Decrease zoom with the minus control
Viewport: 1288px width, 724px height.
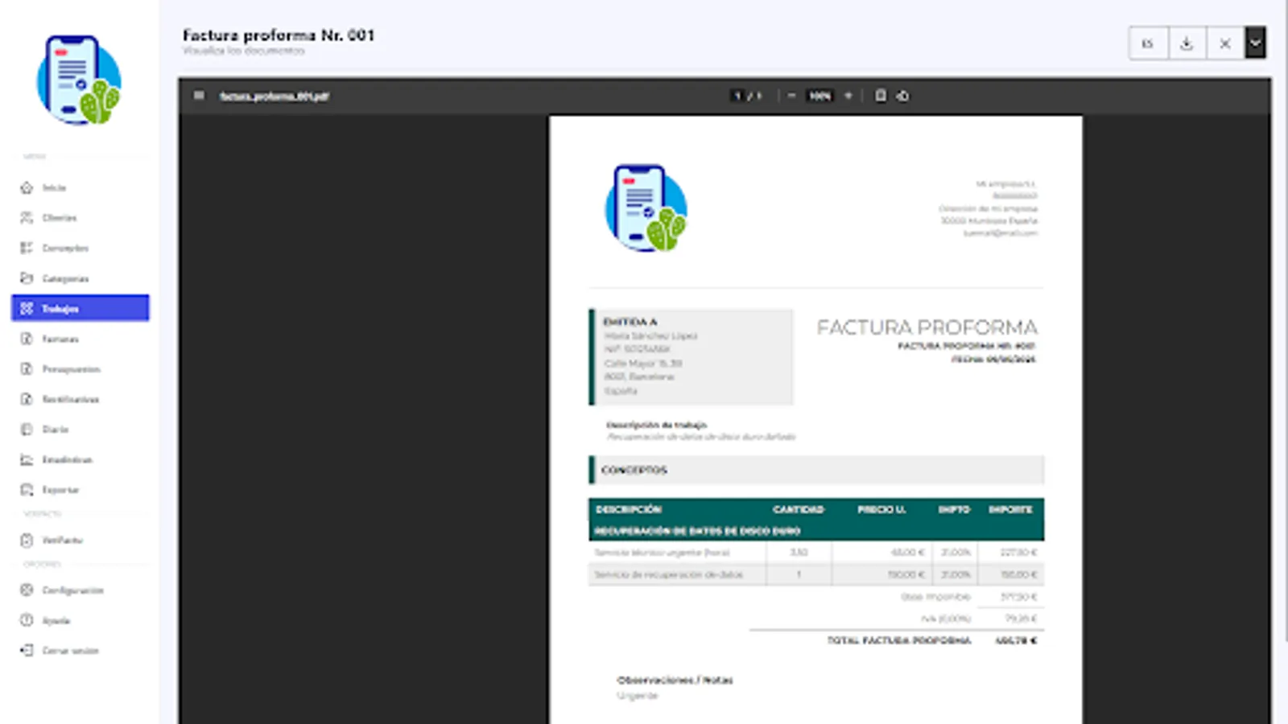pos(792,96)
